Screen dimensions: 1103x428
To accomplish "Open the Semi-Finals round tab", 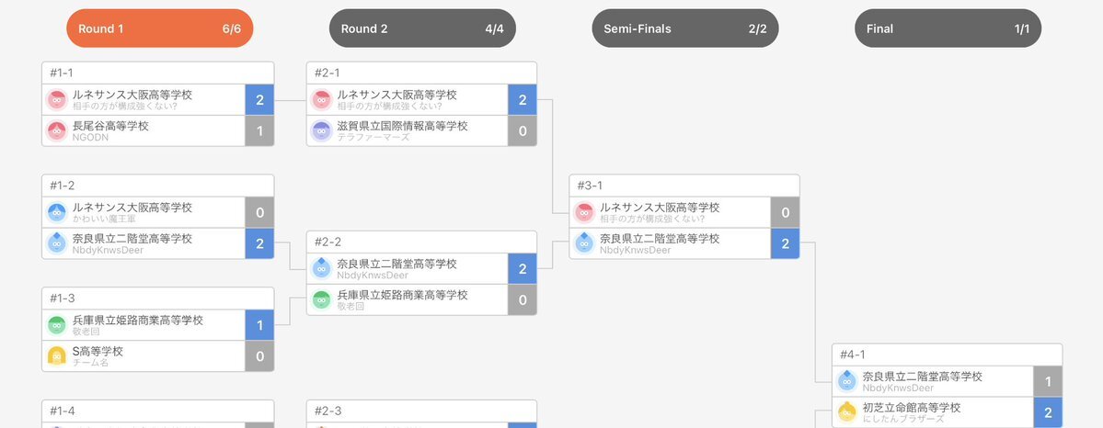I will [x=684, y=28].
